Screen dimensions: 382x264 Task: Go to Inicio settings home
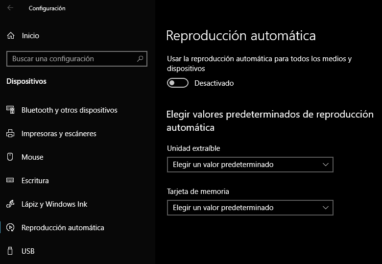click(x=30, y=36)
